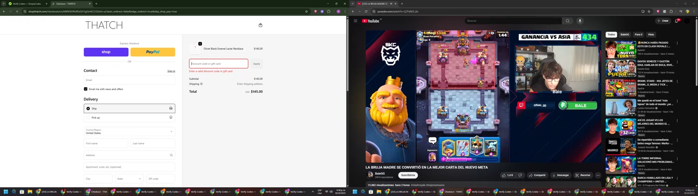Click the YouTube logo
Viewport: 698px width, 196px height.
click(x=371, y=21)
